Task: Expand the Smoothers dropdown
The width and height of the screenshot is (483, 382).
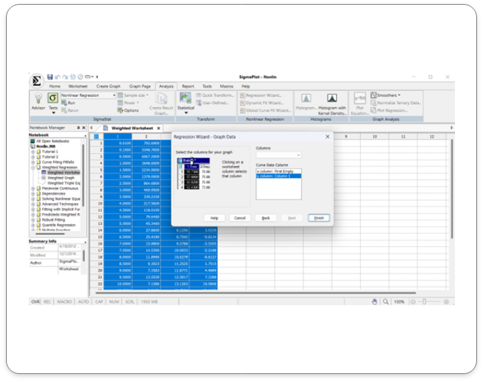Action: point(397,95)
